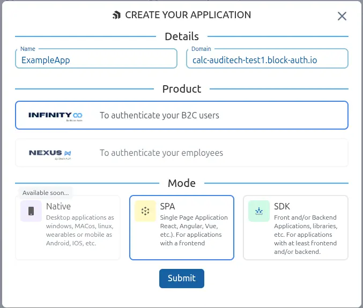This screenshot has height=308, width=363.
Task: Click the 'CREATE YOUR APPLICATION' title
Action: tap(188, 15)
